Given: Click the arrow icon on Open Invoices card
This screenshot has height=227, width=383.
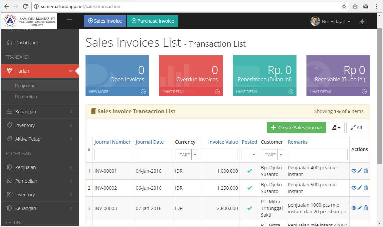Looking at the screenshot, I should tap(143, 92).
